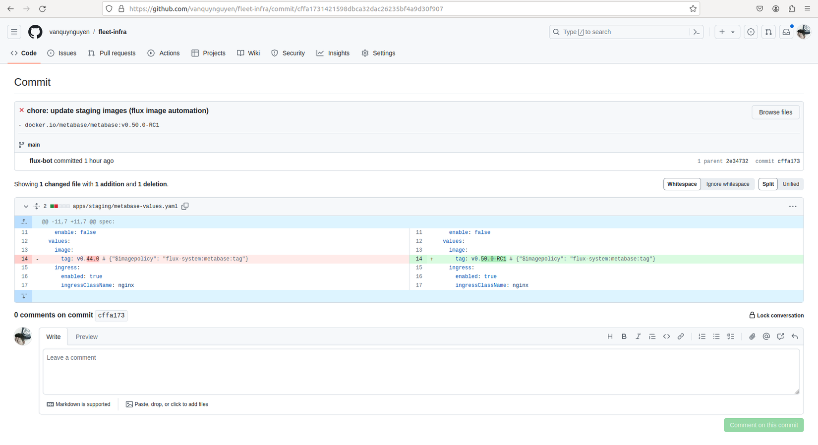Select Ignore whitespace option
Viewport: 818px width, 445px height.
(727, 184)
